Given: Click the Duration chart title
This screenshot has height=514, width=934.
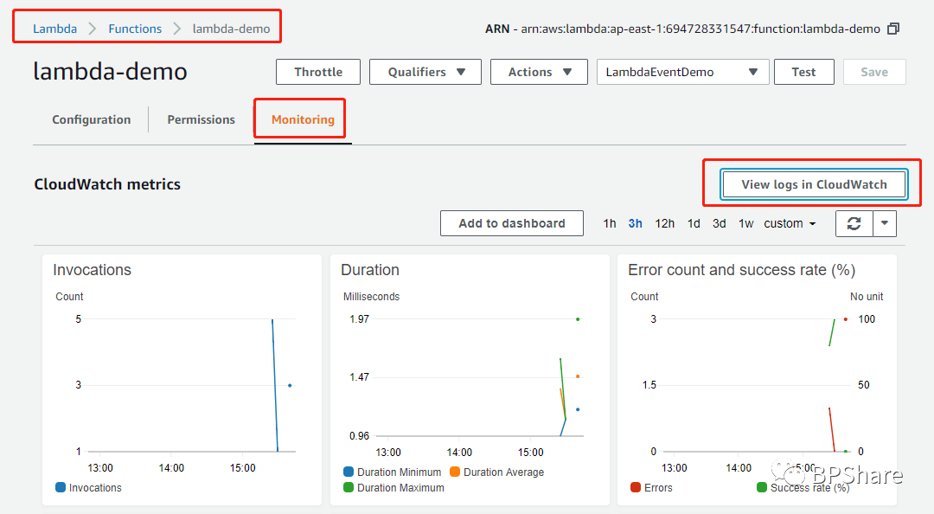Looking at the screenshot, I should point(370,270).
